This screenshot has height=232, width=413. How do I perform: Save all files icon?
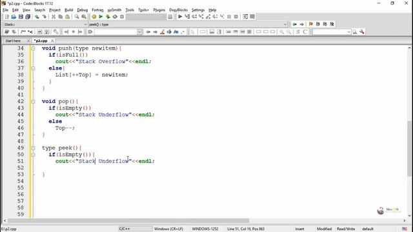point(28,17)
